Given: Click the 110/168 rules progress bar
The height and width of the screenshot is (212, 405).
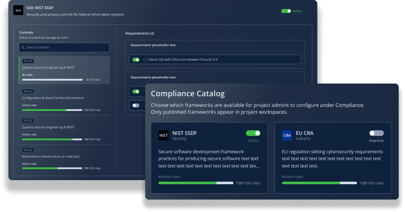Looking at the screenshot, I should [x=52, y=110].
